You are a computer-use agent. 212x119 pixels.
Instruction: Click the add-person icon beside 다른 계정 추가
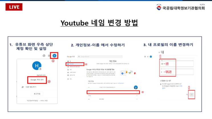click(23, 87)
